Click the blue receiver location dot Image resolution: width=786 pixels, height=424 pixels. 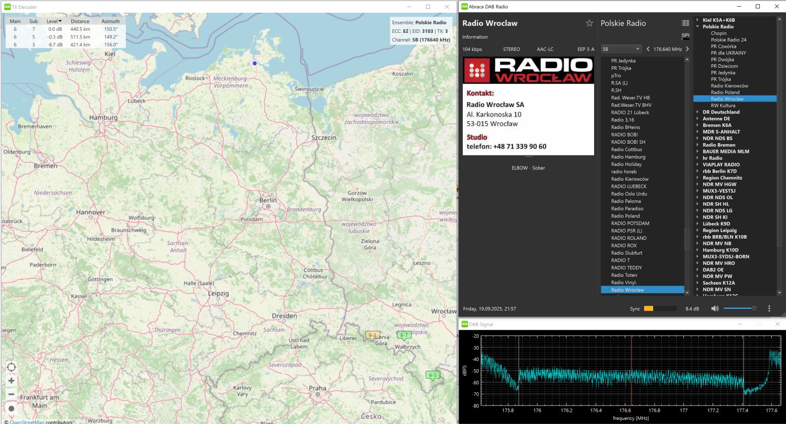point(254,63)
